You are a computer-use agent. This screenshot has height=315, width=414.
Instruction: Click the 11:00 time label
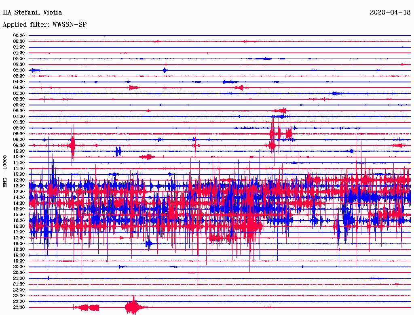[x=19, y=163]
